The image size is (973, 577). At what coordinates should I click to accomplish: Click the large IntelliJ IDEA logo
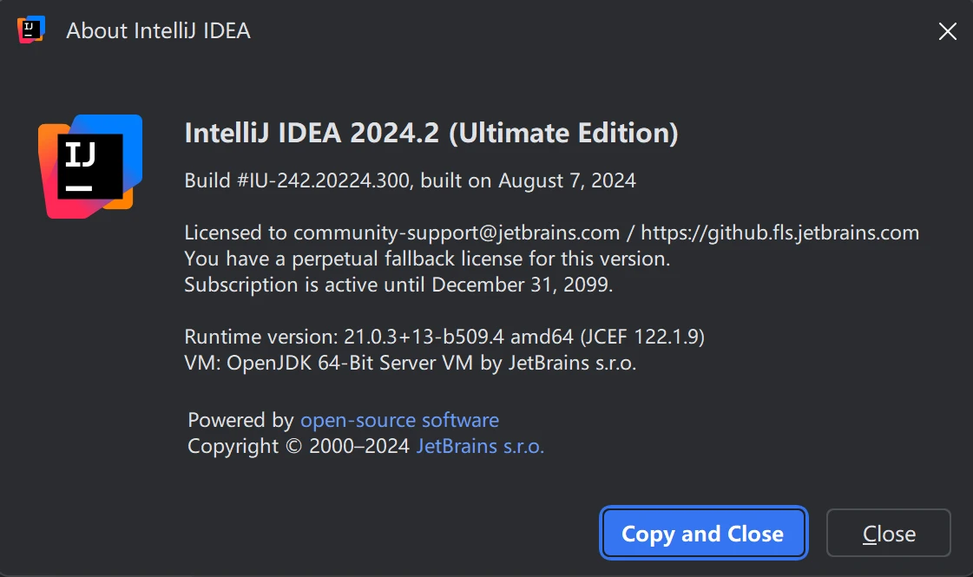click(89, 166)
